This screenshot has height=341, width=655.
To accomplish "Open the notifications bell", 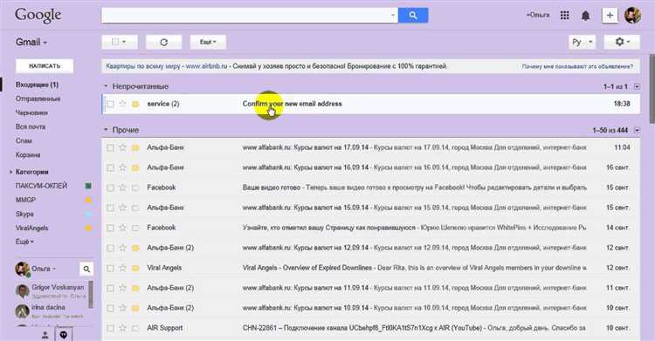I will pos(586,16).
